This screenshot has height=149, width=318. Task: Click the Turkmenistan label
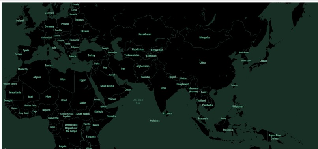tap(132, 55)
